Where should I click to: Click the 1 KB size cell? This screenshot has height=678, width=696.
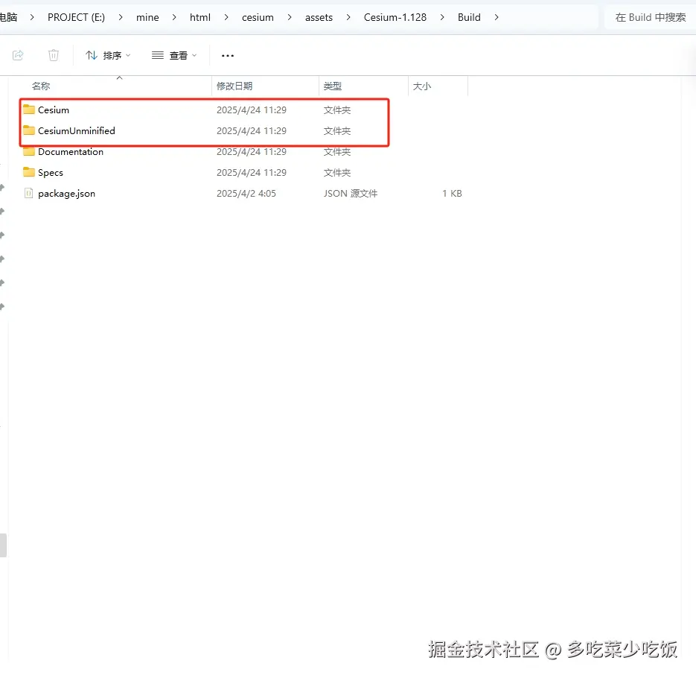(x=452, y=193)
